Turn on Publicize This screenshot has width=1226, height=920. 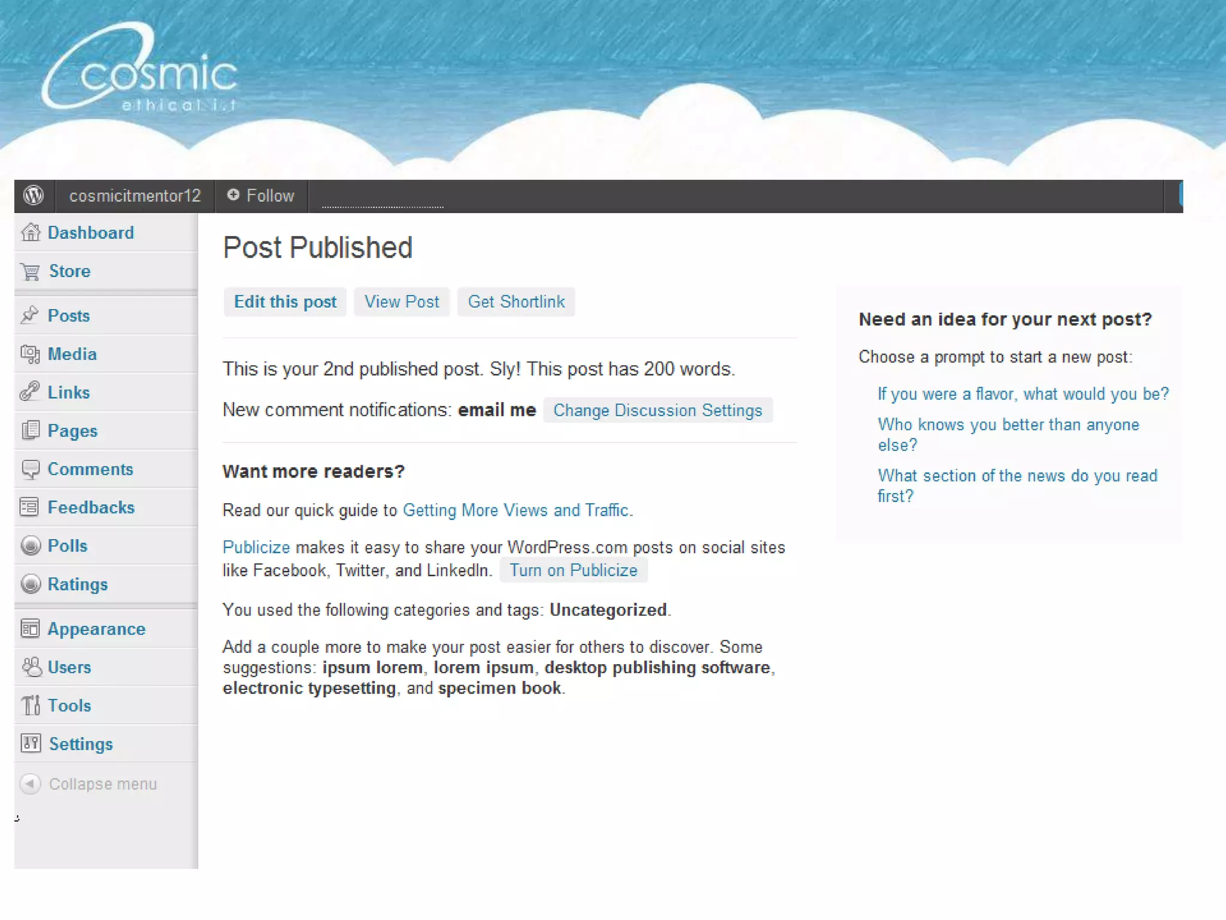pyautogui.click(x=573, y=570)
